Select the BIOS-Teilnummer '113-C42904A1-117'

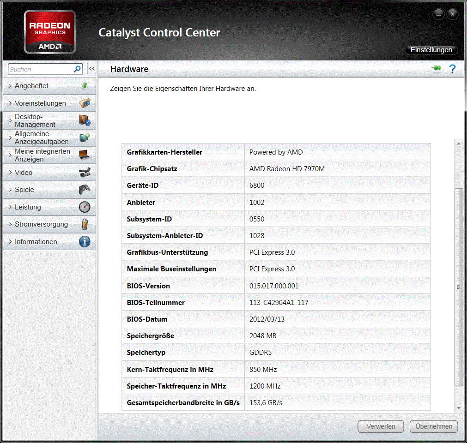coord(279,303)
